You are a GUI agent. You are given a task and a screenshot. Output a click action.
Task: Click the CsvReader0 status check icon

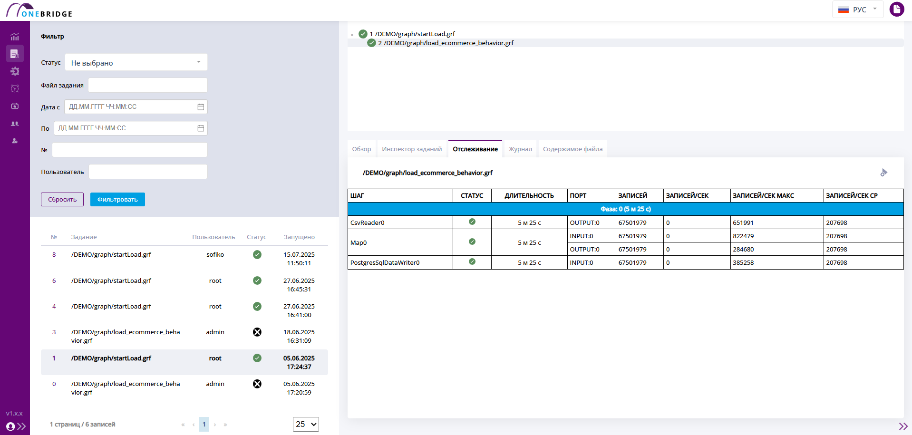coord(472,222)
